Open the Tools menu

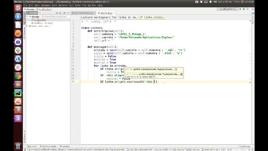[x=77, y=5]
